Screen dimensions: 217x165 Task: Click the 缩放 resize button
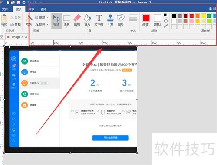(x=40, y=17)
